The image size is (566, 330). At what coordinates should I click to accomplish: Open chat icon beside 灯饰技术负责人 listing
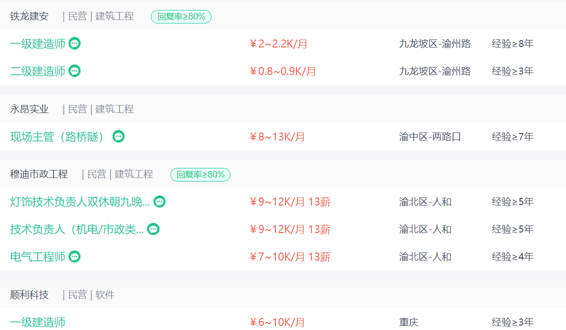pos(159,201)
